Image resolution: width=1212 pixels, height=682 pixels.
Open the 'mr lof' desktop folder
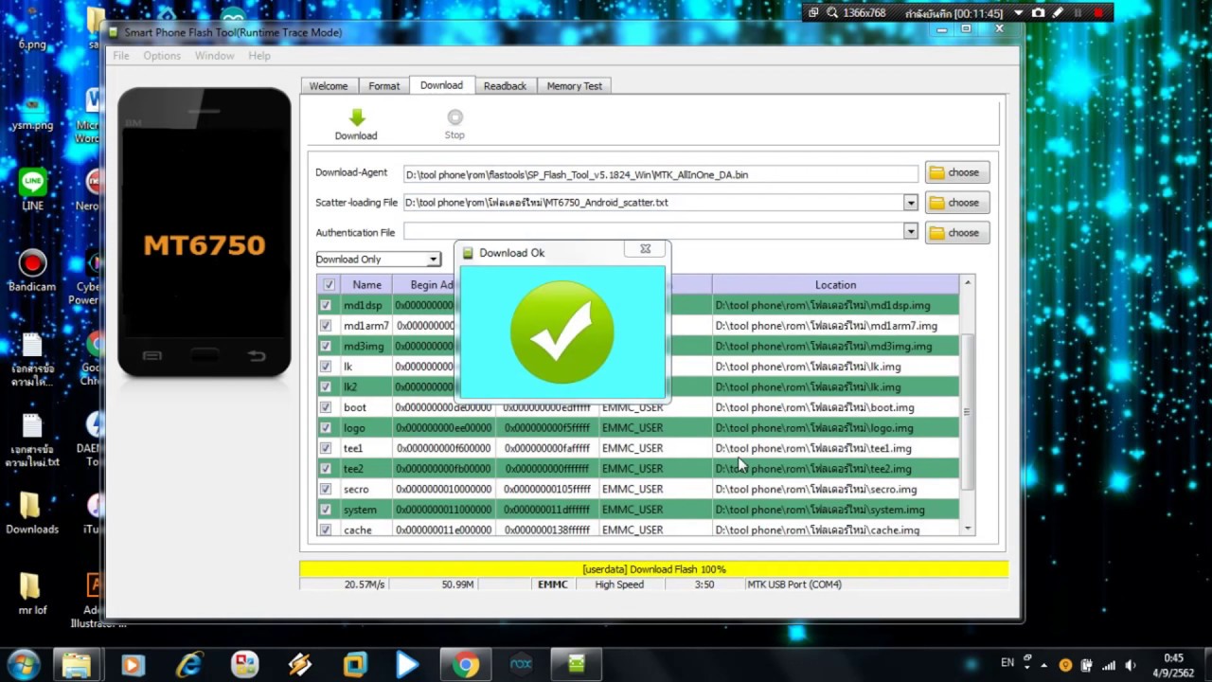(x=30, y=594)
